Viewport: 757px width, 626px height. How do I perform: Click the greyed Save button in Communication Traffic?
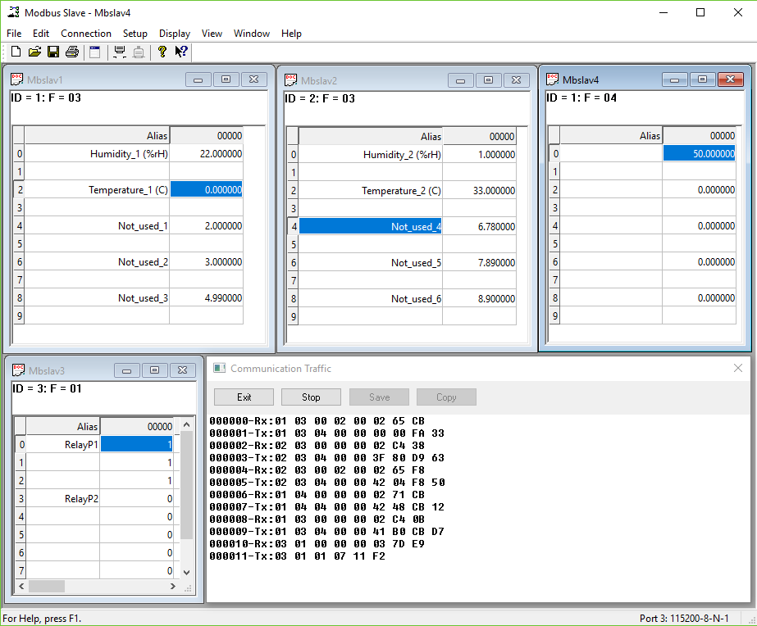tap(379, 397)
